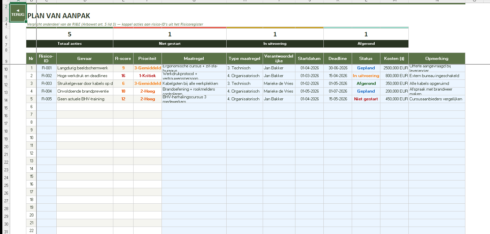The image size is (490, 234).
Task: Click the R-score cell showing 16
Action: [123, 76]
